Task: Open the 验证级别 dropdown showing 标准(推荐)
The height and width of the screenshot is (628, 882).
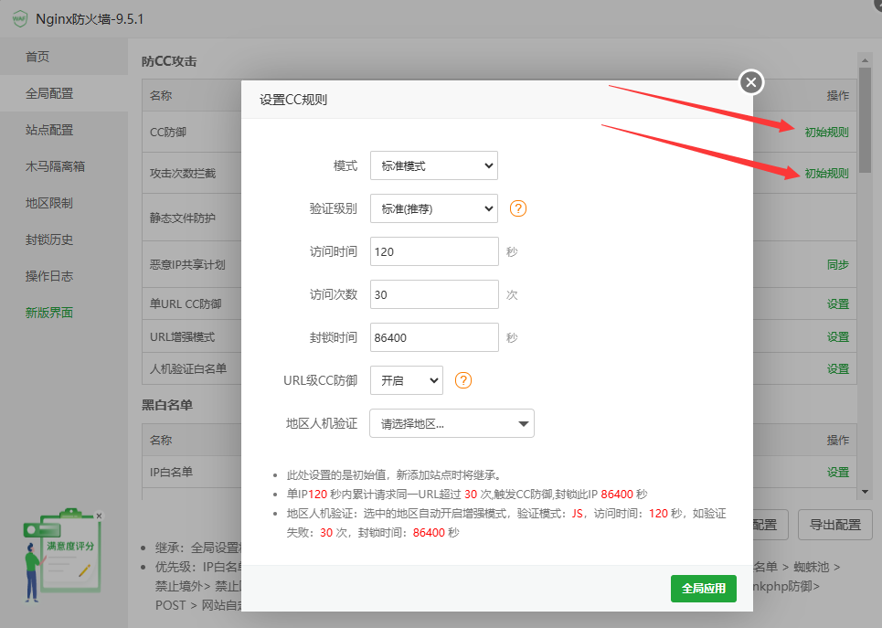Action: (x=433, y=208)
